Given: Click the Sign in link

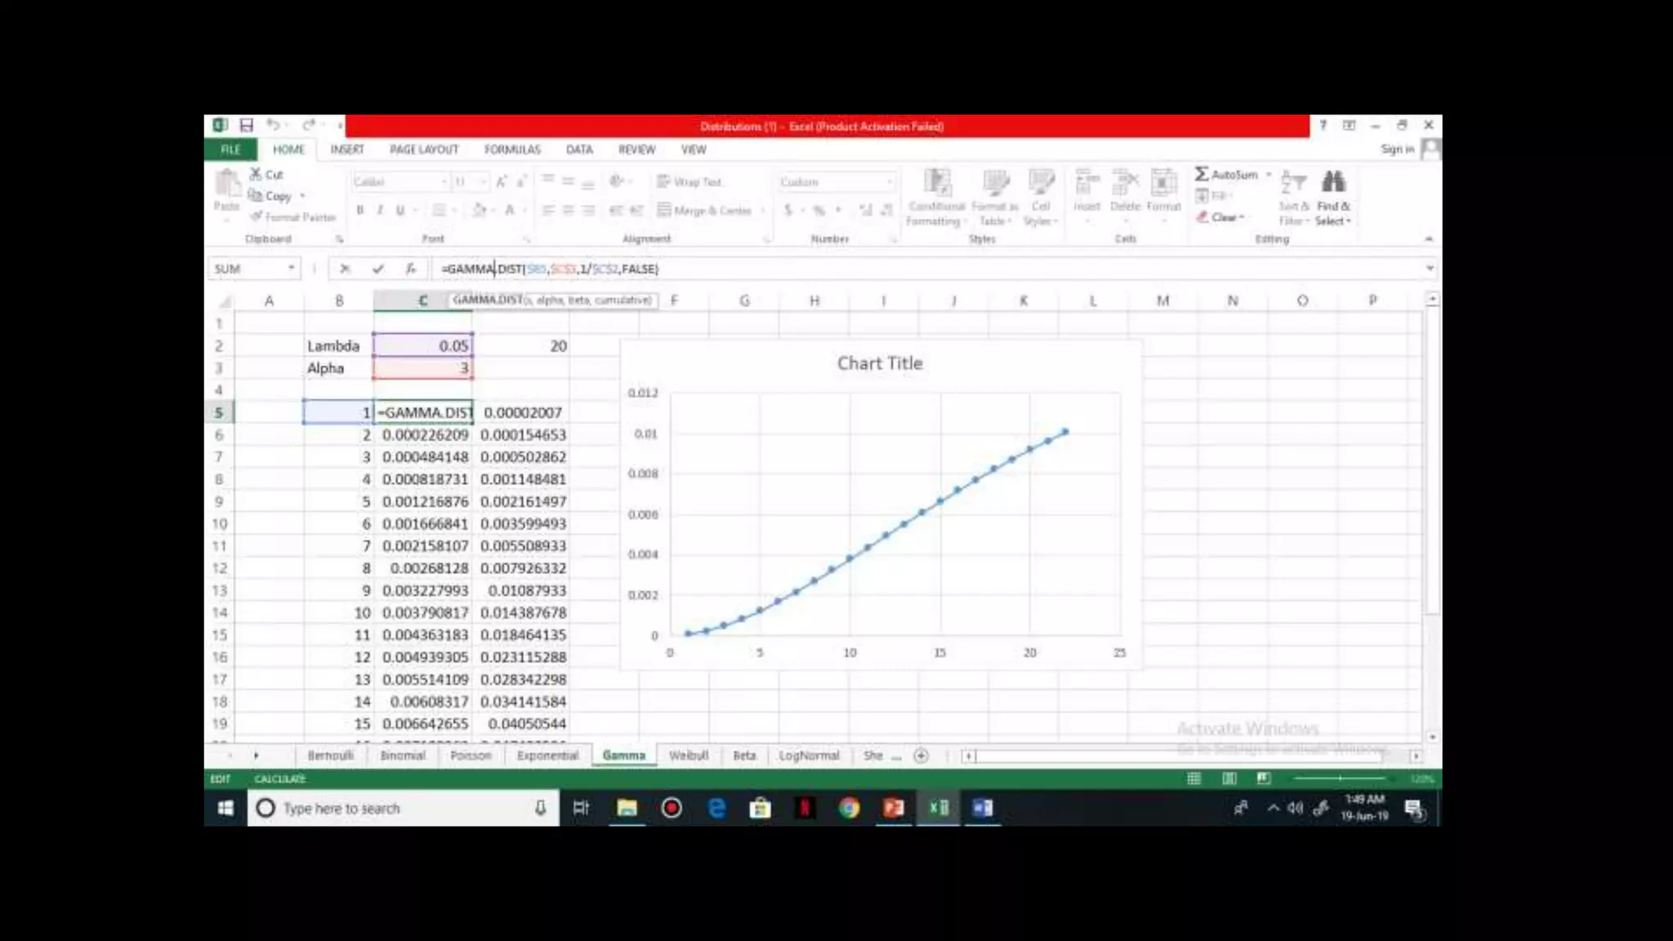Looking at the screenshot, I should click(x=1397, y=149).
